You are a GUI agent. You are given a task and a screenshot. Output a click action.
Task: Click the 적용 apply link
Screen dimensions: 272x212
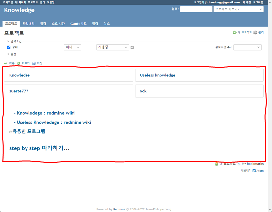(x=12, y=63)
